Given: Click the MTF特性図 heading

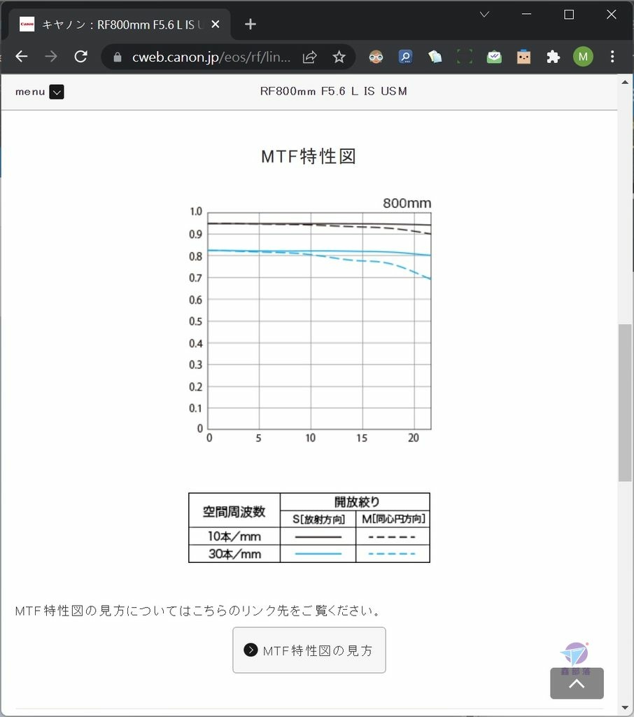Looking at the screenshot, I should 309,156.
